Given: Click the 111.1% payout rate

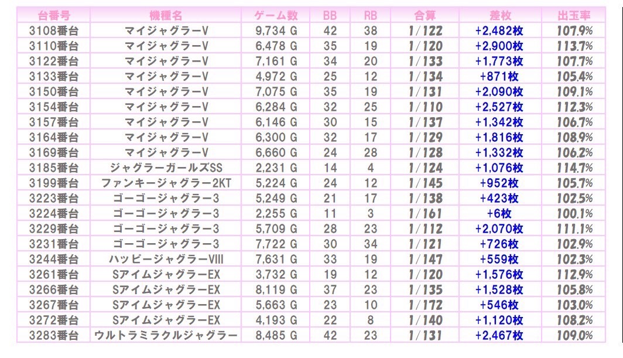Looking at the screenshot, I should [574, 229].
